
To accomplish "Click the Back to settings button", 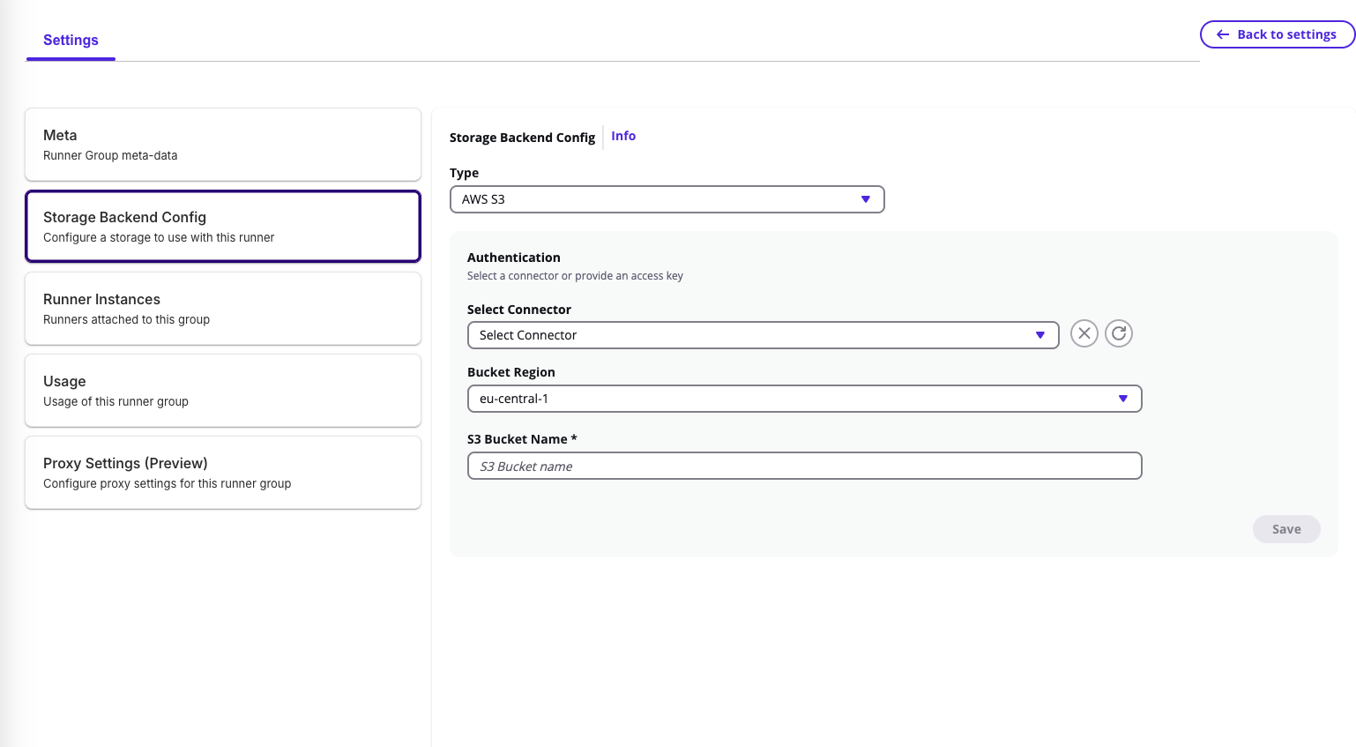I will click(x=1277, y=34).
